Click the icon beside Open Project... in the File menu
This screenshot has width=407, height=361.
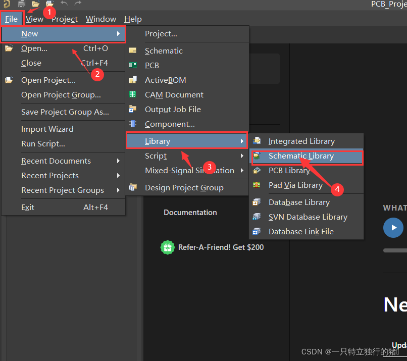[x=9, y=80]
